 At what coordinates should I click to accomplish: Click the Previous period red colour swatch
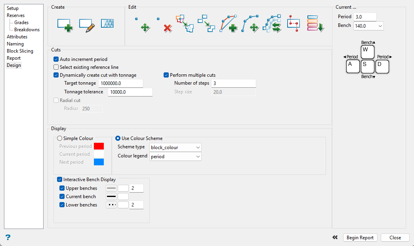tap(99, 146)
